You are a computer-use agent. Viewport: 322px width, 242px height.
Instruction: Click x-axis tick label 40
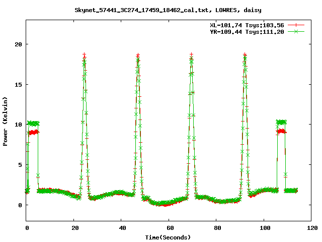point(123,228)
